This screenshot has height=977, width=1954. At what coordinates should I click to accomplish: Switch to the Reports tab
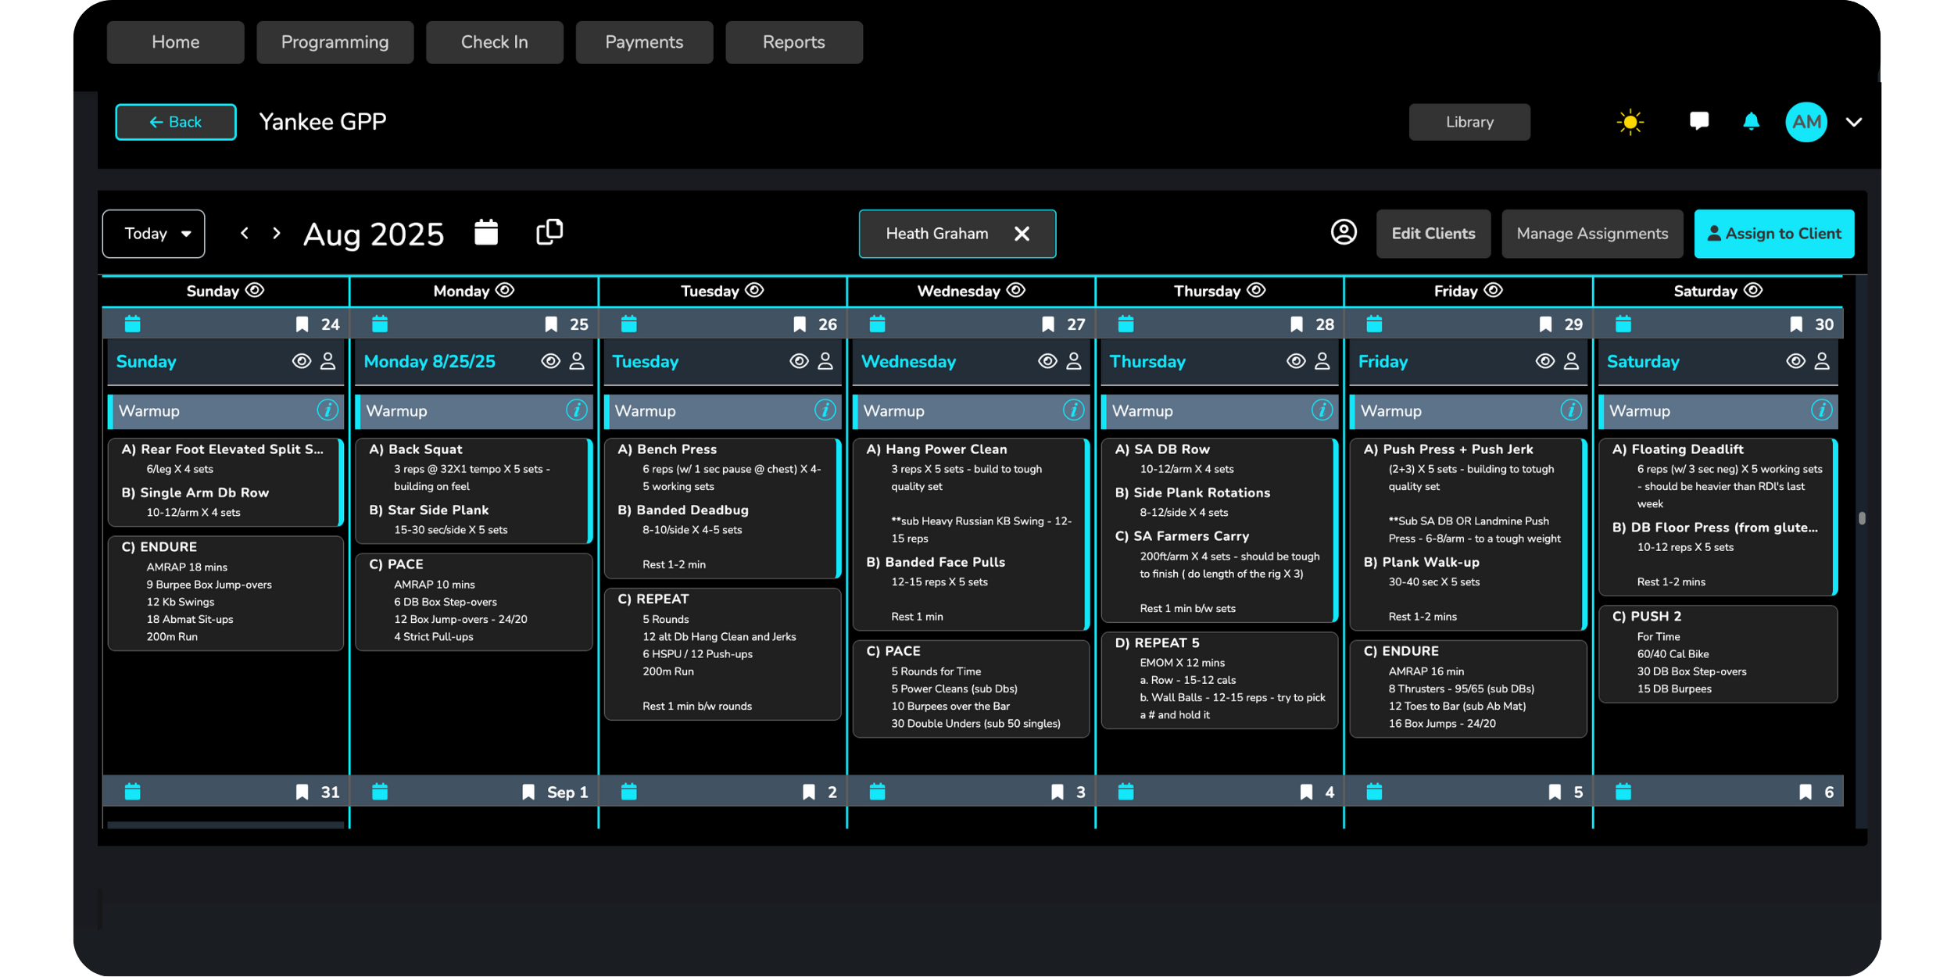(x=793, y=42)
